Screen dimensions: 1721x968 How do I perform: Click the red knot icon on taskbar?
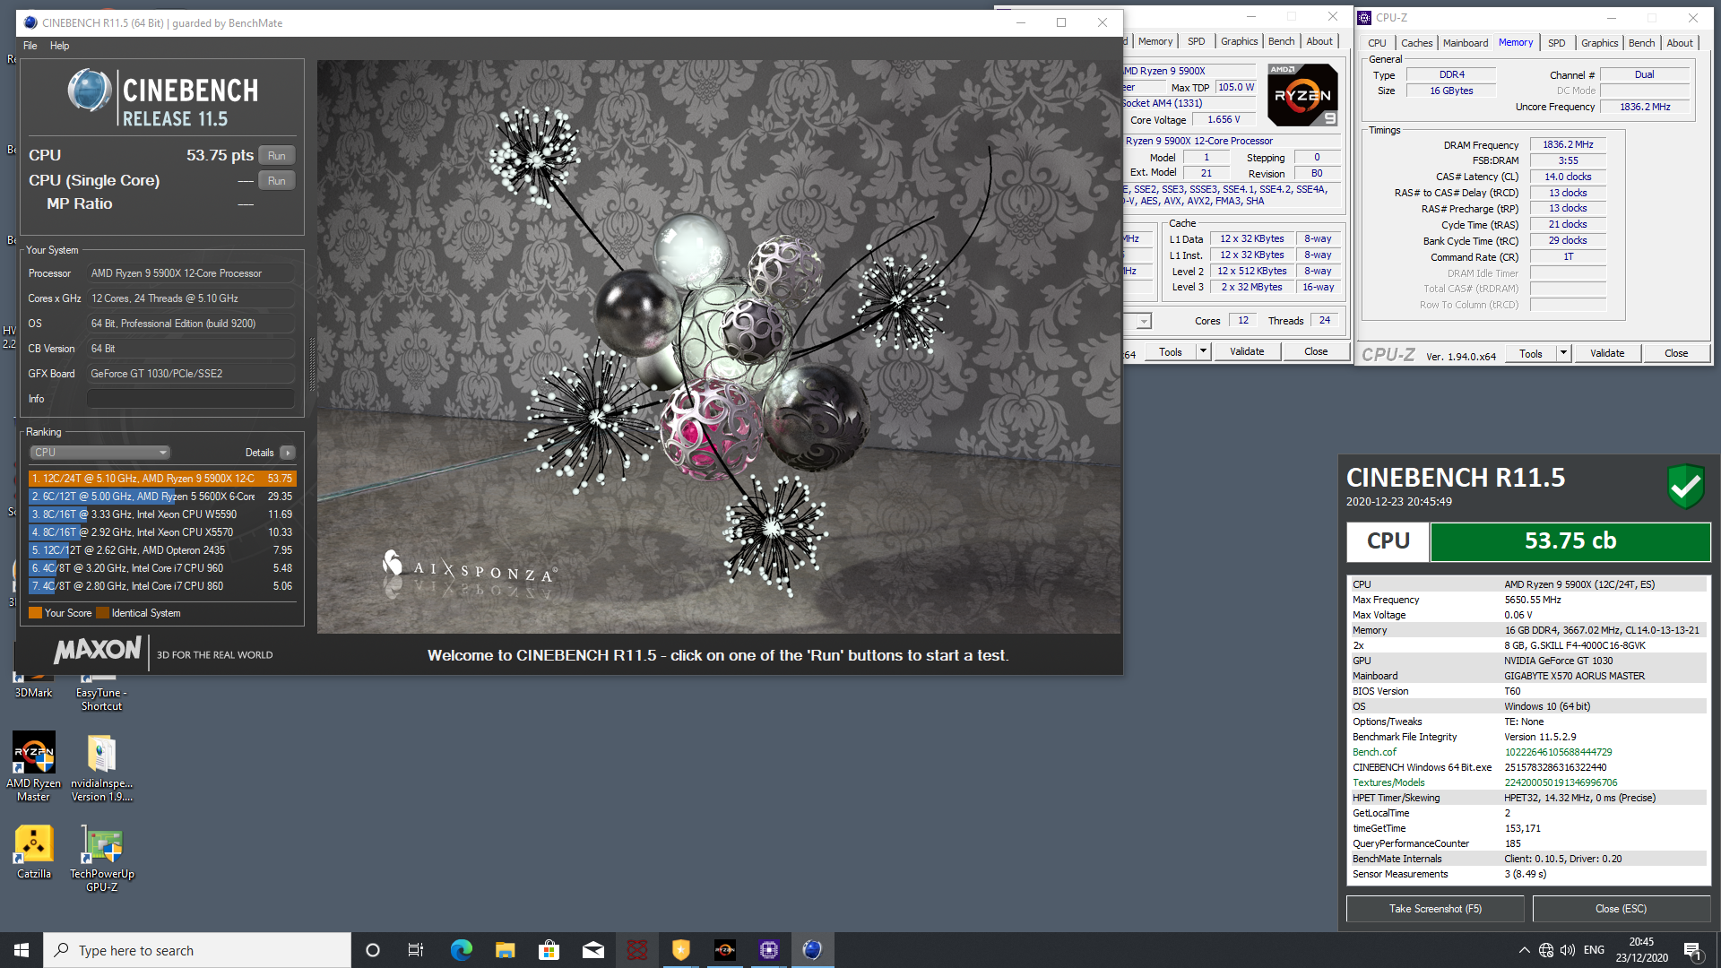pos(636,950)
